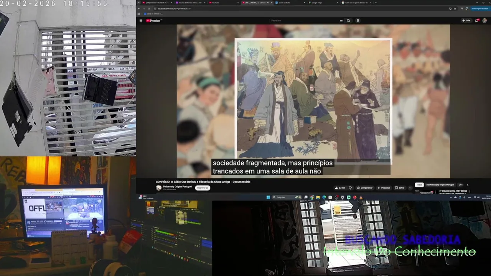Dislike the video with thumbs-down
This screenshot has height=276, width=491.
(350, 188)
